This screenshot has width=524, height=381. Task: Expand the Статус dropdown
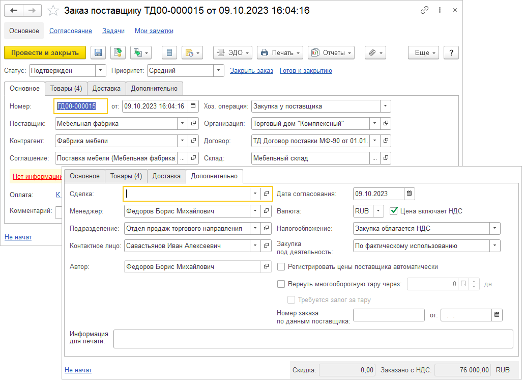click(x=101, y=71)
